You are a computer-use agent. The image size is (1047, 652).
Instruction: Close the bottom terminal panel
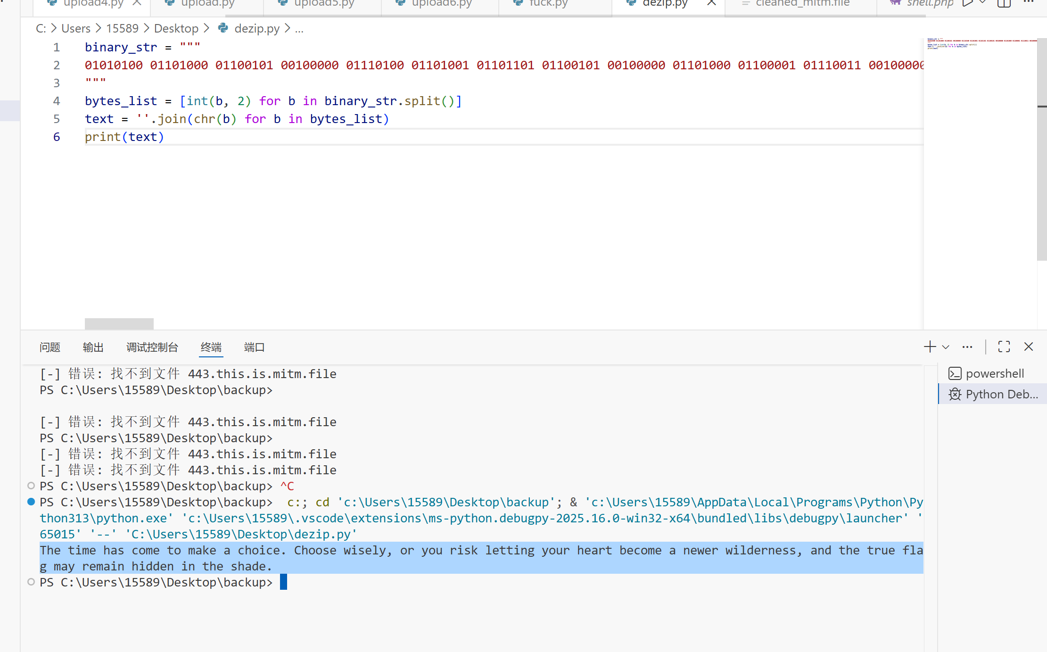pyautogui.click(x=1029, y=347)
